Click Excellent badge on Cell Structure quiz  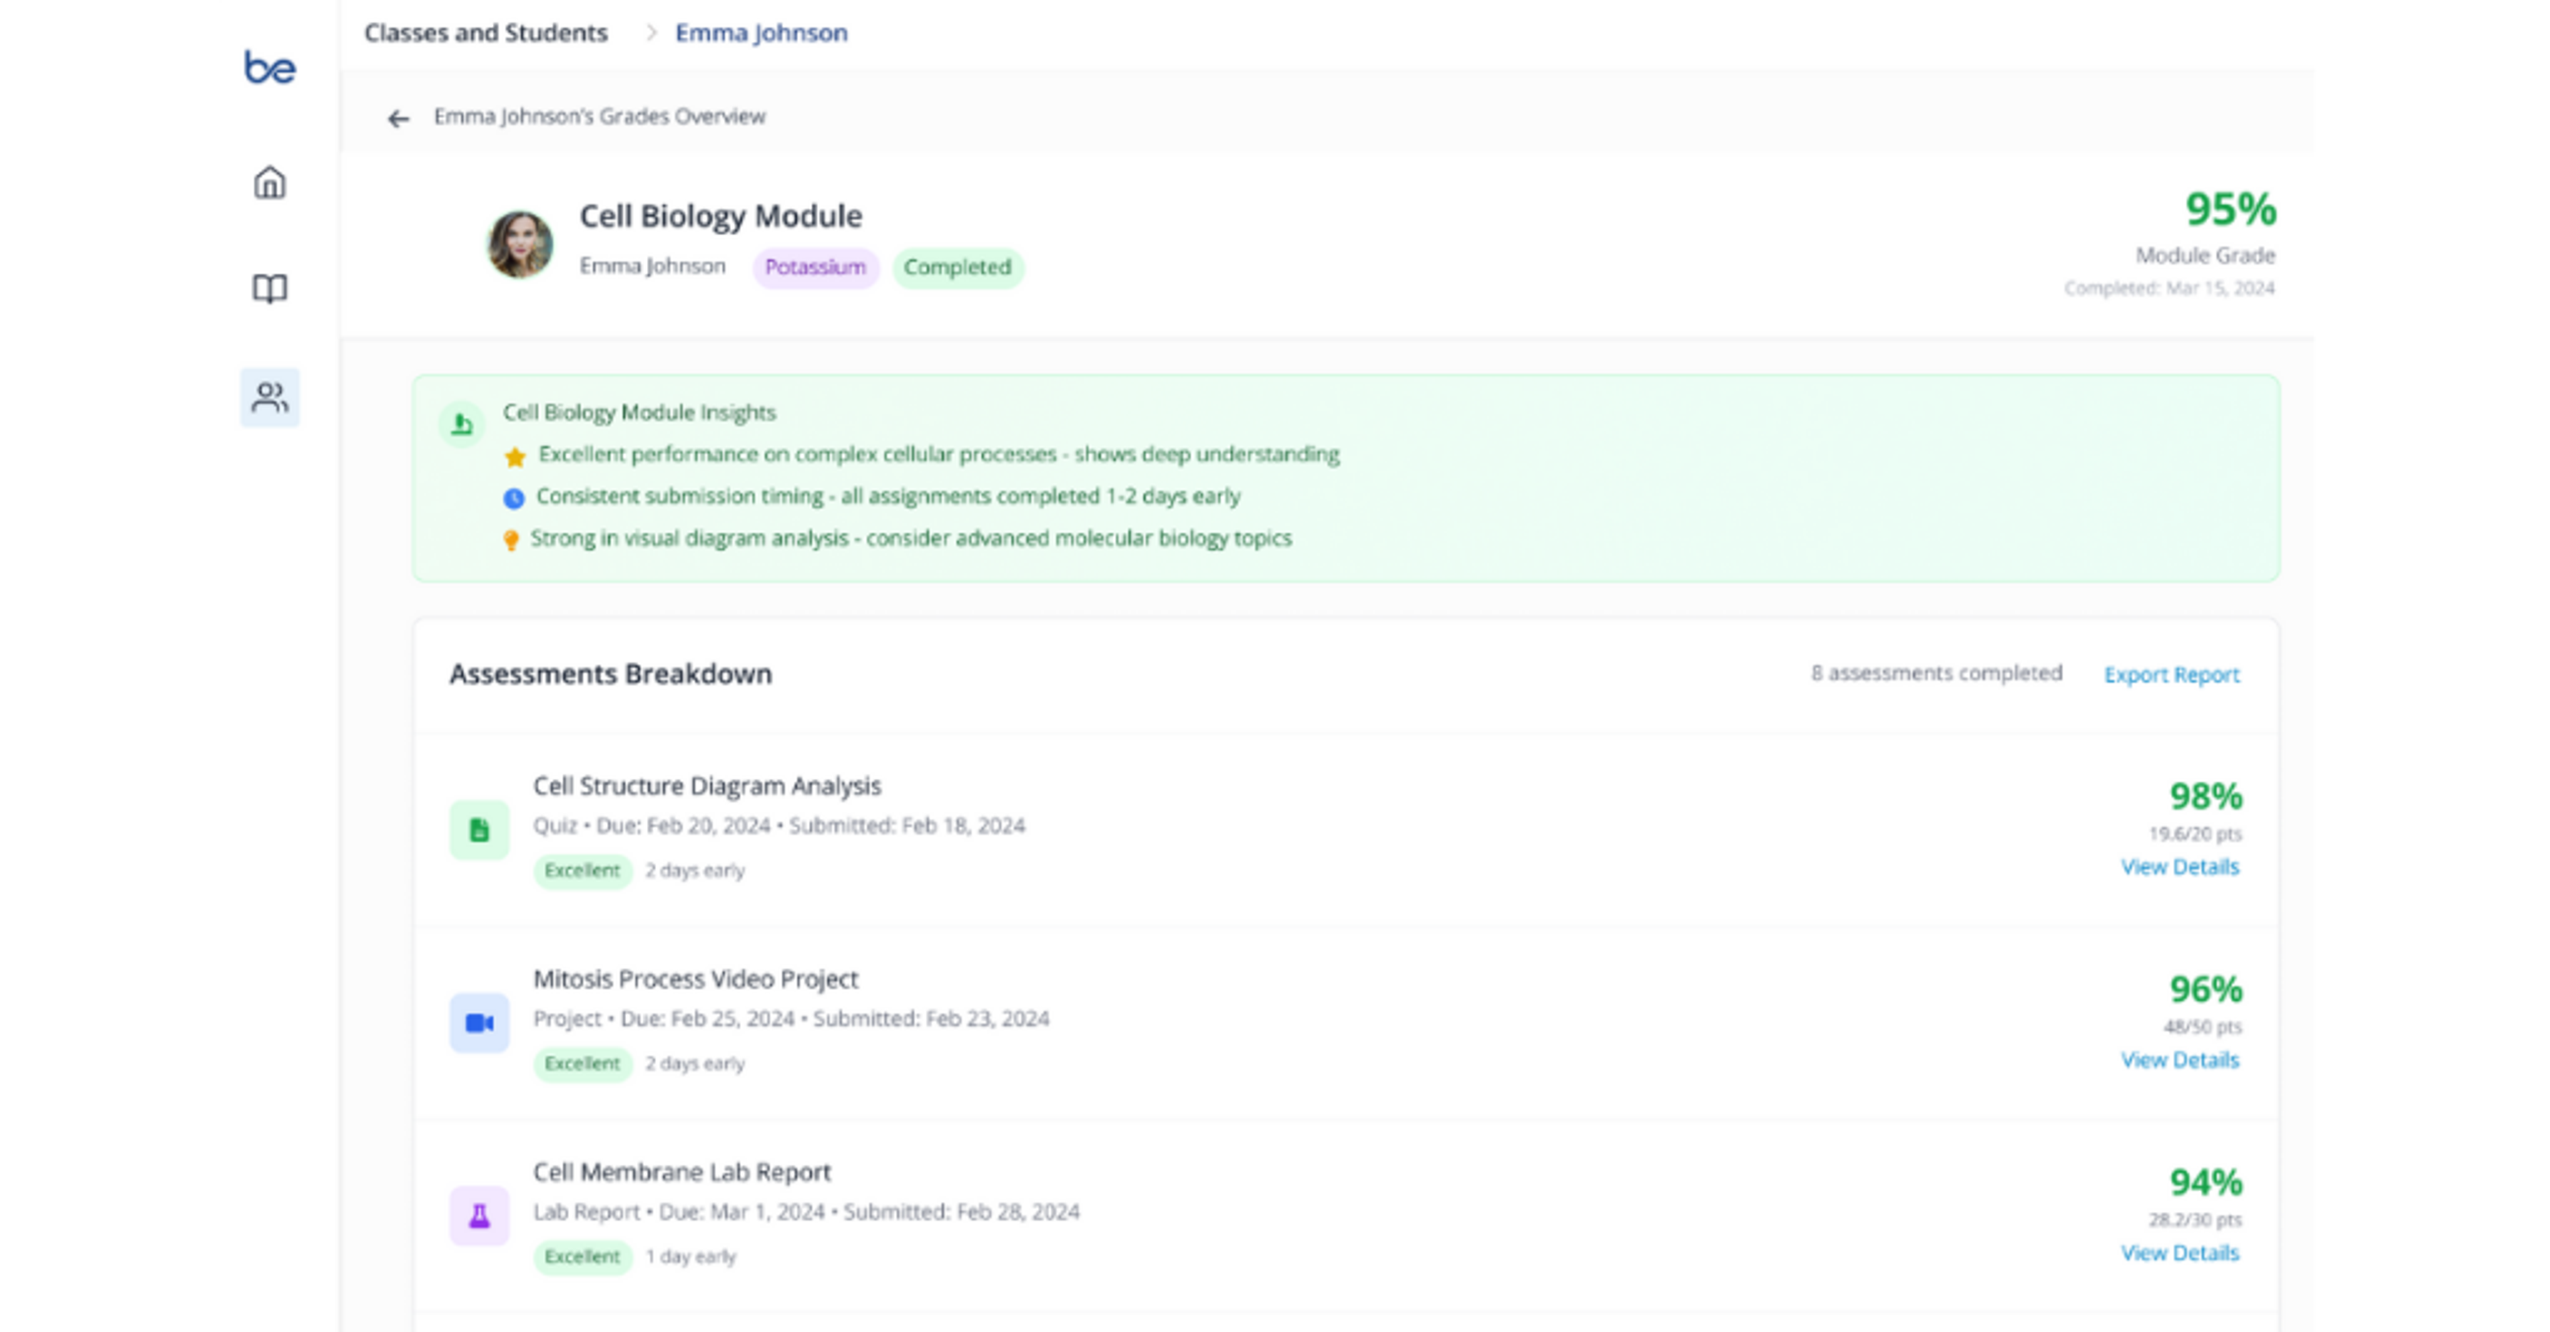click(x=582, y=871)
